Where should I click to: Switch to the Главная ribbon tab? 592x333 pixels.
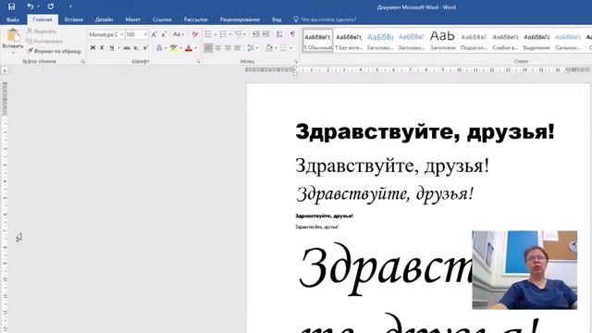(43, 19)
